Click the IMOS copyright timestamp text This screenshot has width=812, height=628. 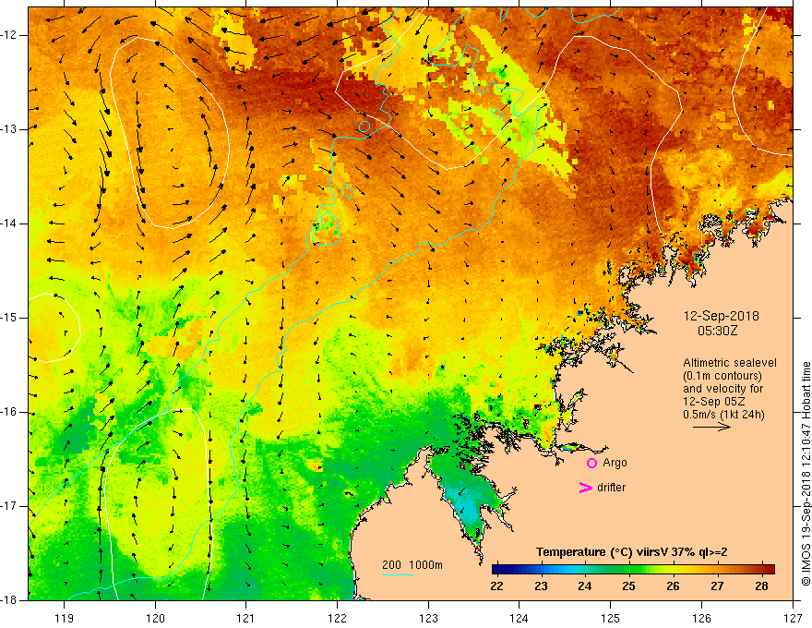tap(806, 475)
